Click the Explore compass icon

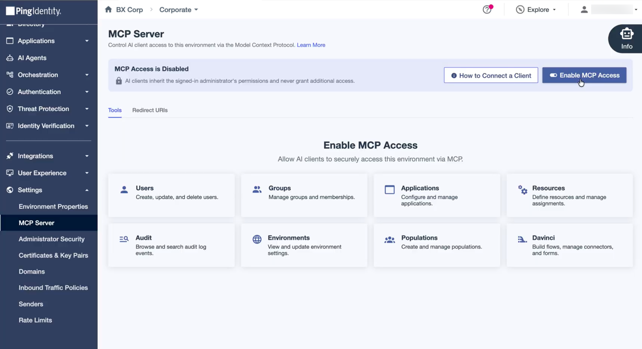pyautogui.click(x=520, y=9)
